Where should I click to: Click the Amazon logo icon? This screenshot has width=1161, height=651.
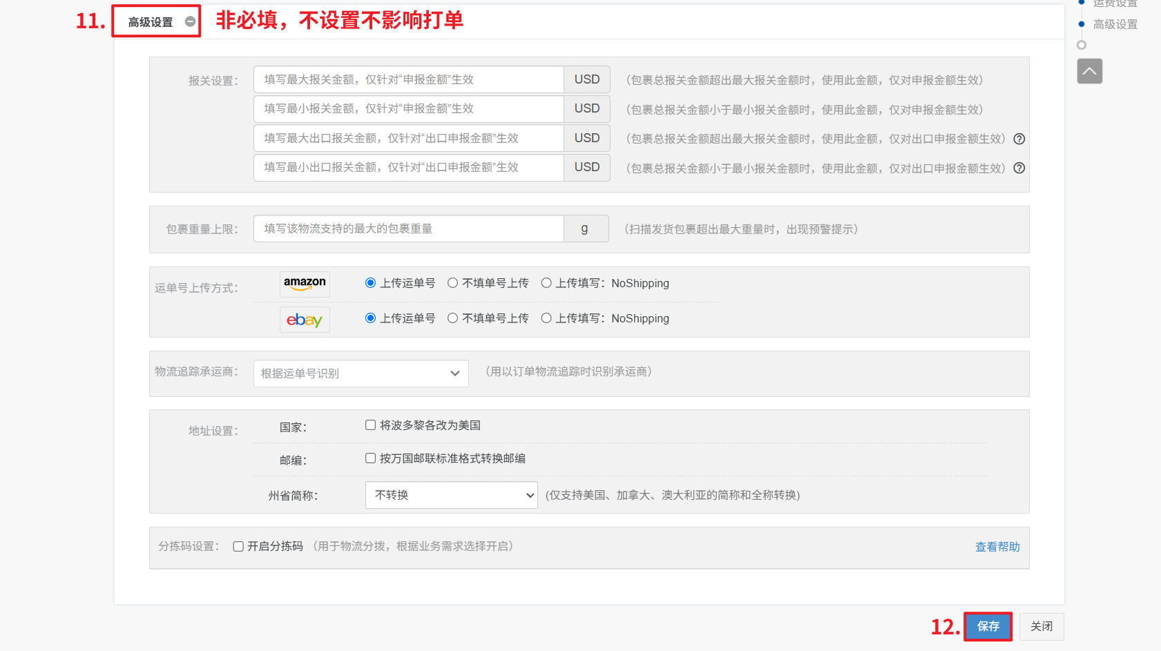pyautogui.click(x=305, y=284)
